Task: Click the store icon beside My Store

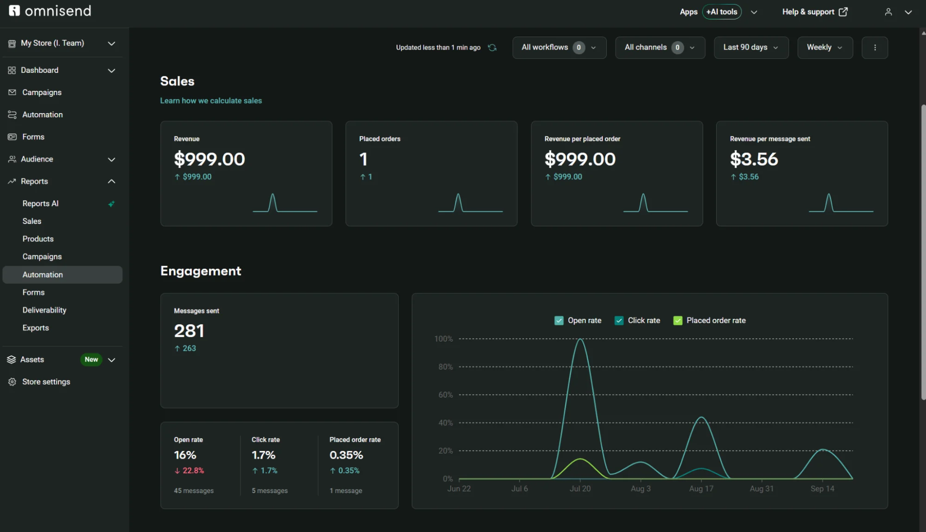Action: pos(12,44)
